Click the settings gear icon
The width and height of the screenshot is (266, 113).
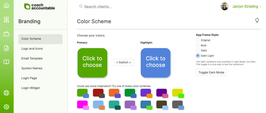point(6,107)
